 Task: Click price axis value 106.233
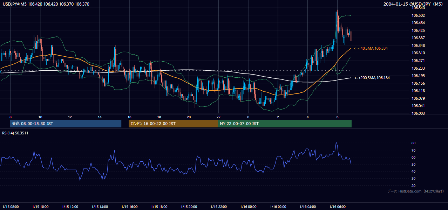click(418, 68)
